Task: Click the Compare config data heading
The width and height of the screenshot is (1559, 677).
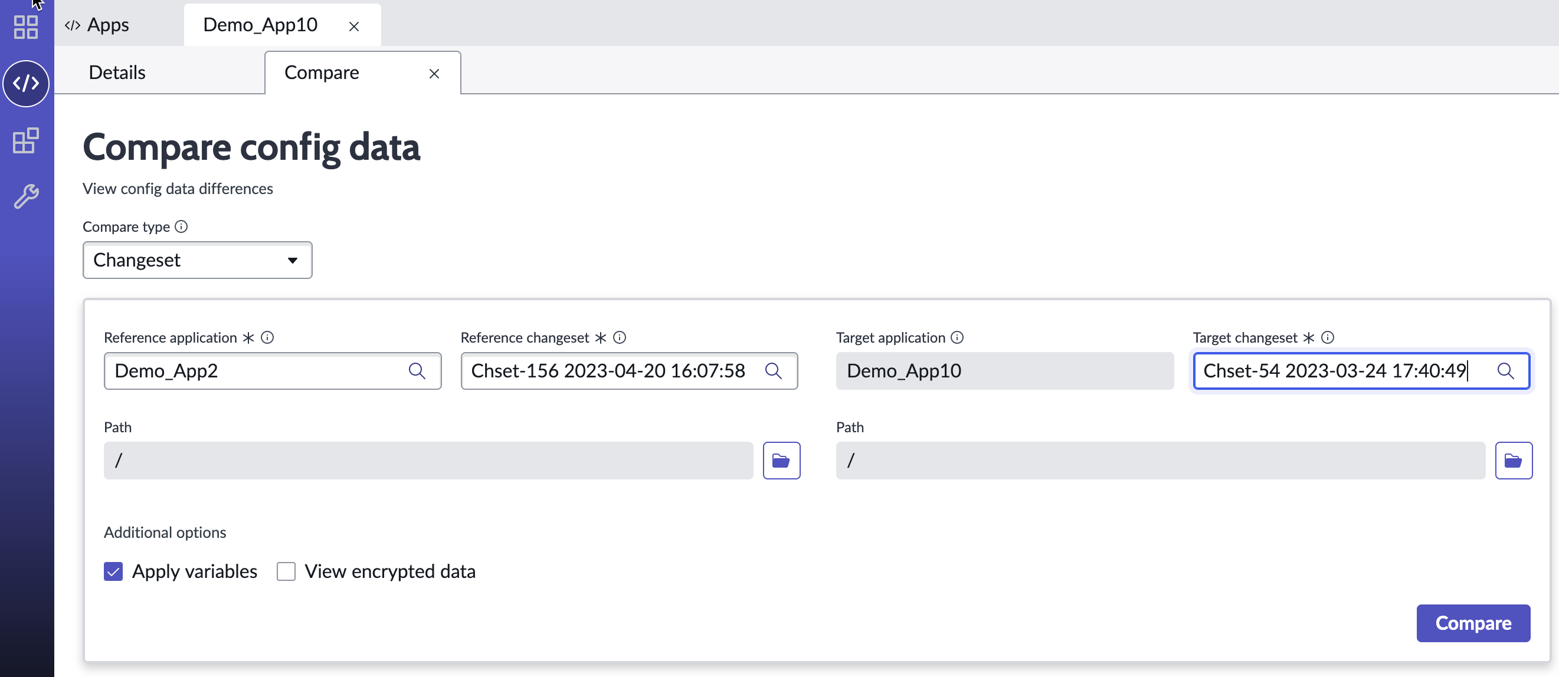Action: (x=251, y=147)
